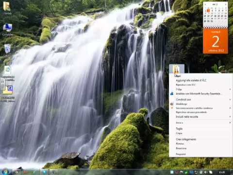
Task: Click 'Analizza con Microsoft Security Essentials'
Action: point(198,94)
